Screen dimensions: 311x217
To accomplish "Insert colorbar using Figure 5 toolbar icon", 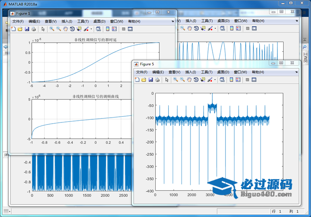I will coord(231,80).
